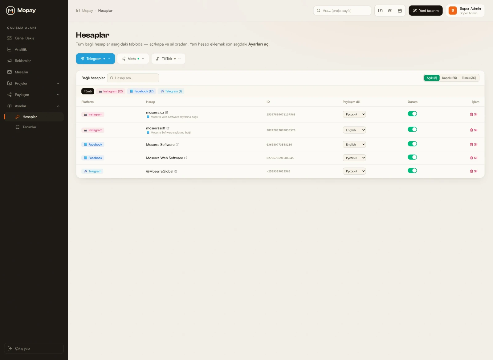Click the new folder icon in top toolbar
This screenshot has width=493, height=360.
(381, 10)
